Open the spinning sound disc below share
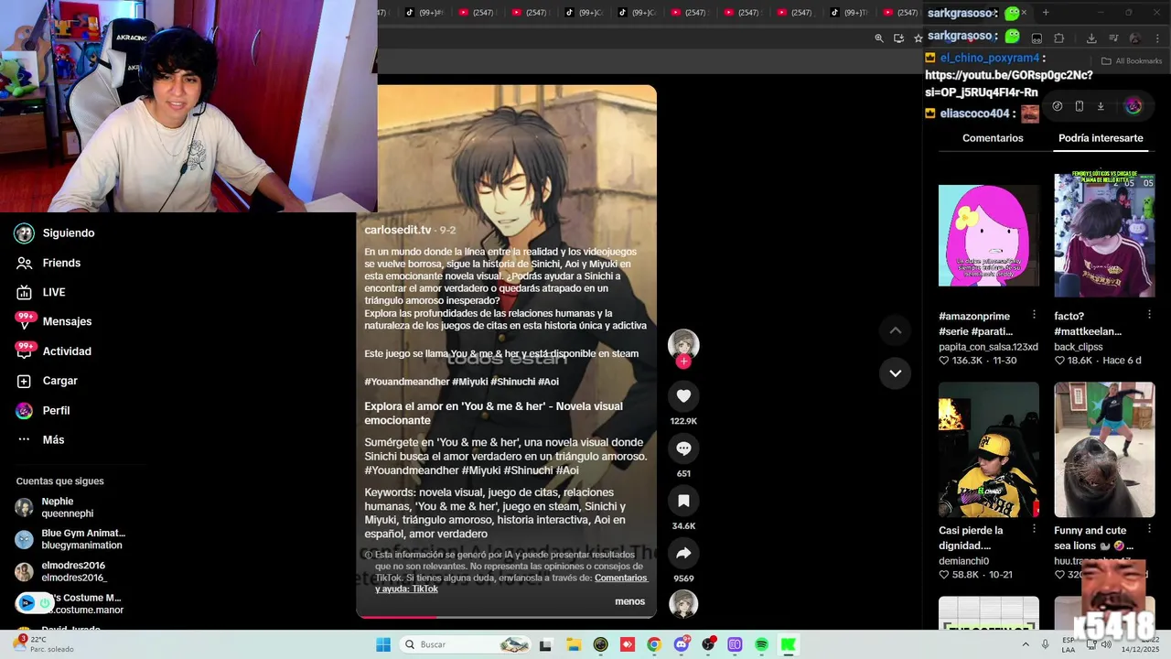 tap(683, 604)
